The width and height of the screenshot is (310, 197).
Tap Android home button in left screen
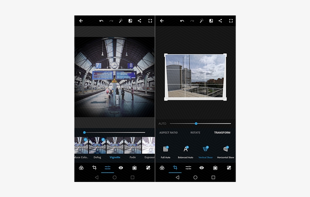pos(115,177)
